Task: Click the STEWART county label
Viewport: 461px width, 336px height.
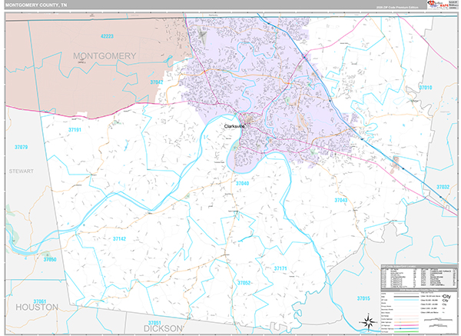Action: [22, 171]
